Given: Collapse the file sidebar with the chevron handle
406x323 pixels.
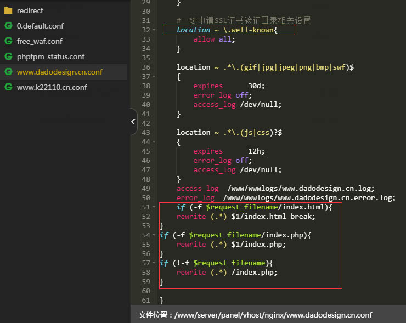Looking at the screenshot, I should click(x=133, y=122).
